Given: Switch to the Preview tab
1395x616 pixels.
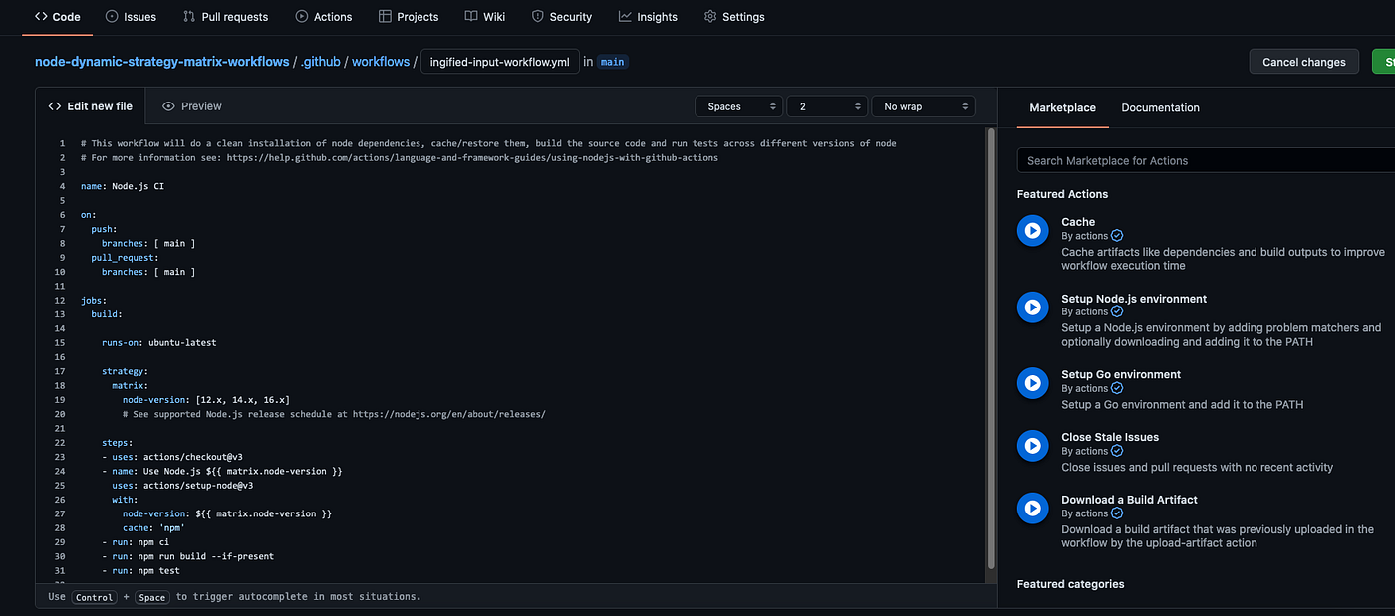Looking at the screenshot, I should 192,106.
